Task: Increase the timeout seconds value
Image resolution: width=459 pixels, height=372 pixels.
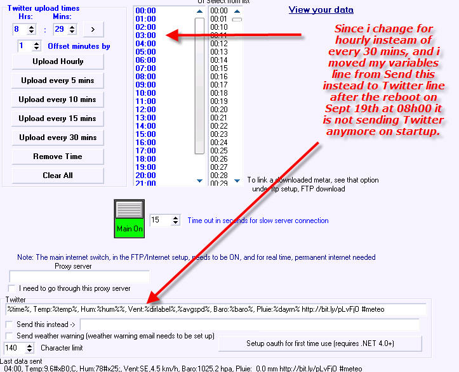Action: (x=175, y=218)
